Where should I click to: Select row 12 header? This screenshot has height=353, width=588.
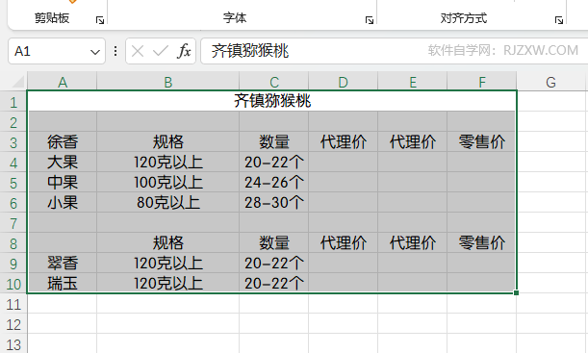tap(13, 324)
